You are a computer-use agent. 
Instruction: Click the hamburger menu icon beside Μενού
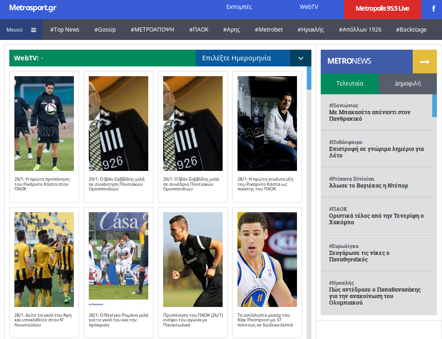[33, 30]
